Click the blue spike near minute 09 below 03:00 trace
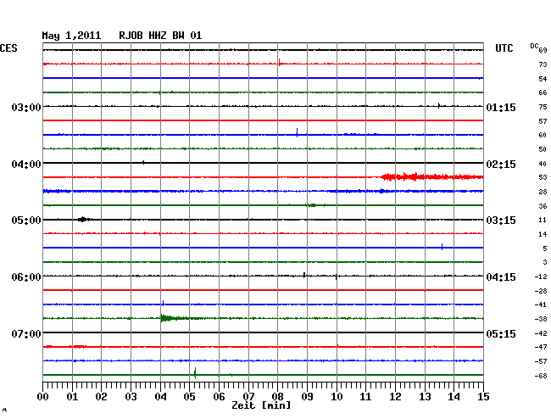 click(x=297, y=132)
